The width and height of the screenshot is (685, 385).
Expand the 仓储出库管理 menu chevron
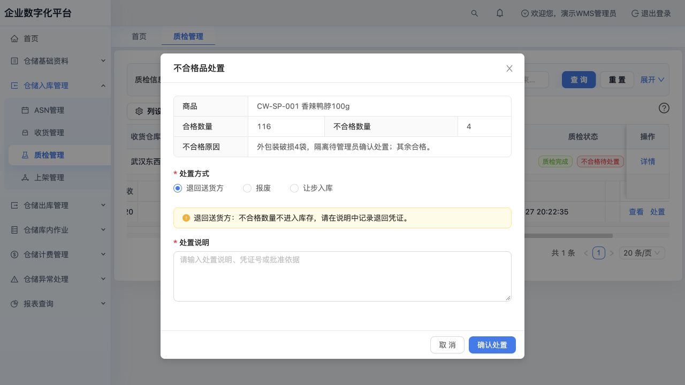pos(103,205)
